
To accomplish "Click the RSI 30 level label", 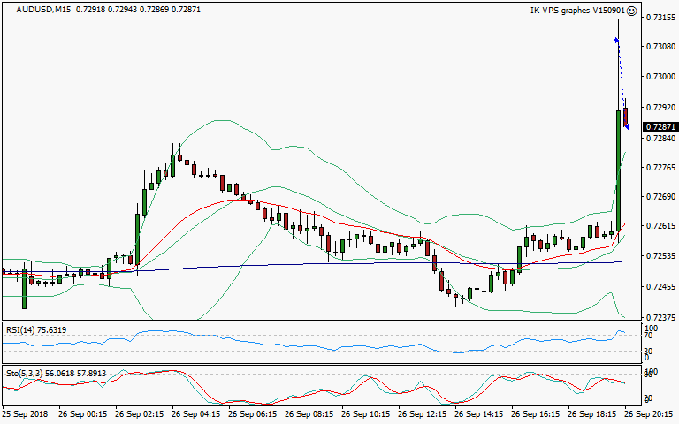I will coord(648,351).
